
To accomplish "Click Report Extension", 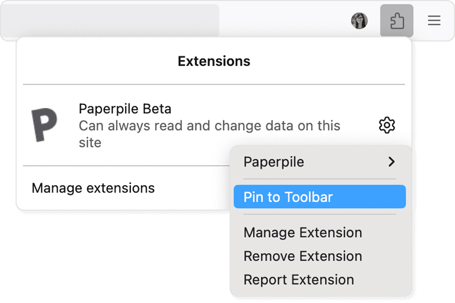I will (x=299, y=279).
